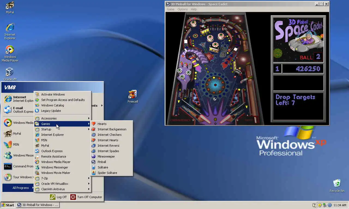Open the Game menu in Pinball

171,9
